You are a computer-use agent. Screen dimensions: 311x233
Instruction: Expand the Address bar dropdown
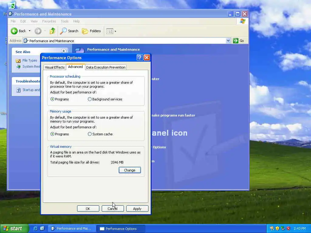coord(228,41)
